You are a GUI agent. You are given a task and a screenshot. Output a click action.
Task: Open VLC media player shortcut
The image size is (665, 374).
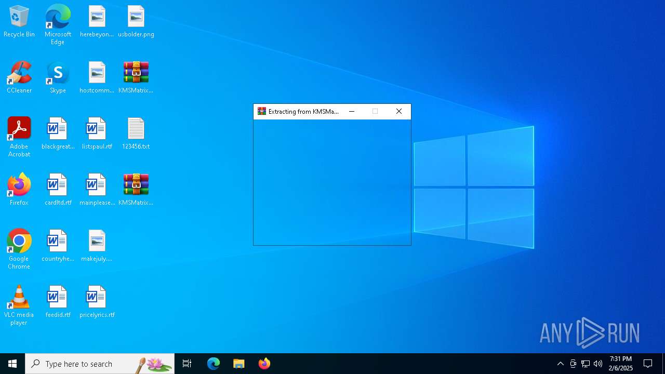(19, 305)
